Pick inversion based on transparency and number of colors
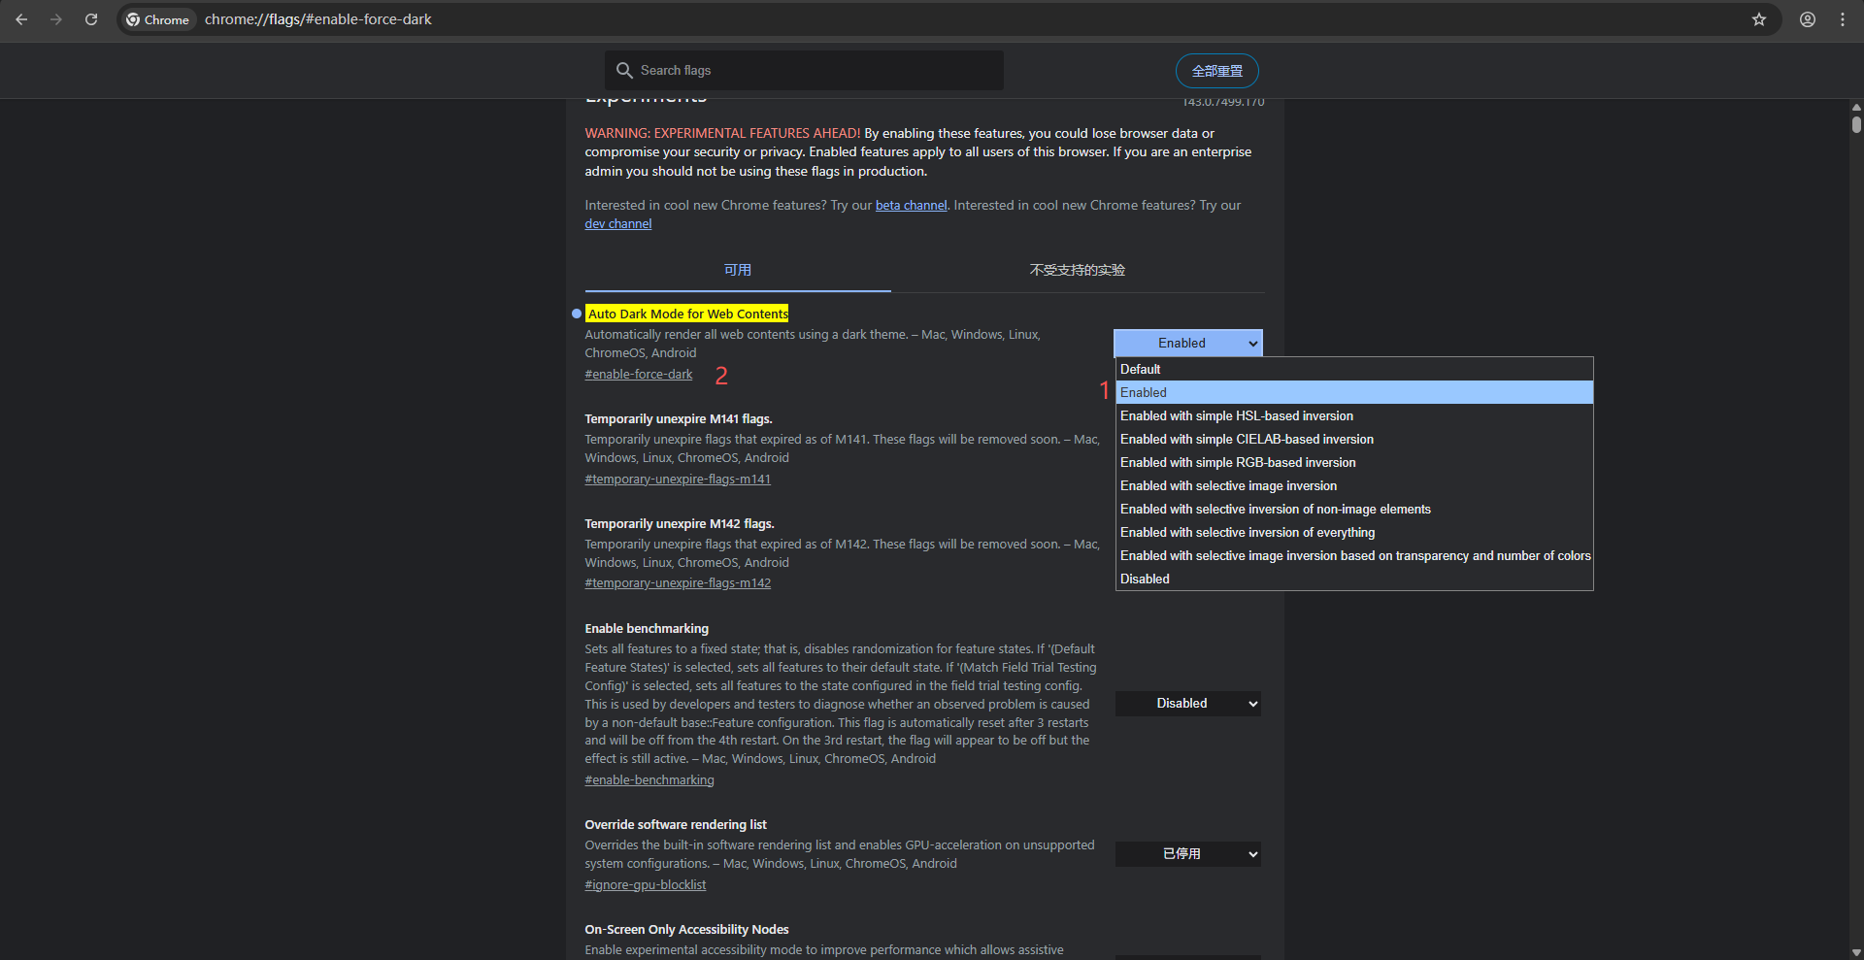The width and height of the screenshot is (1864, 960). point(1354,555)
